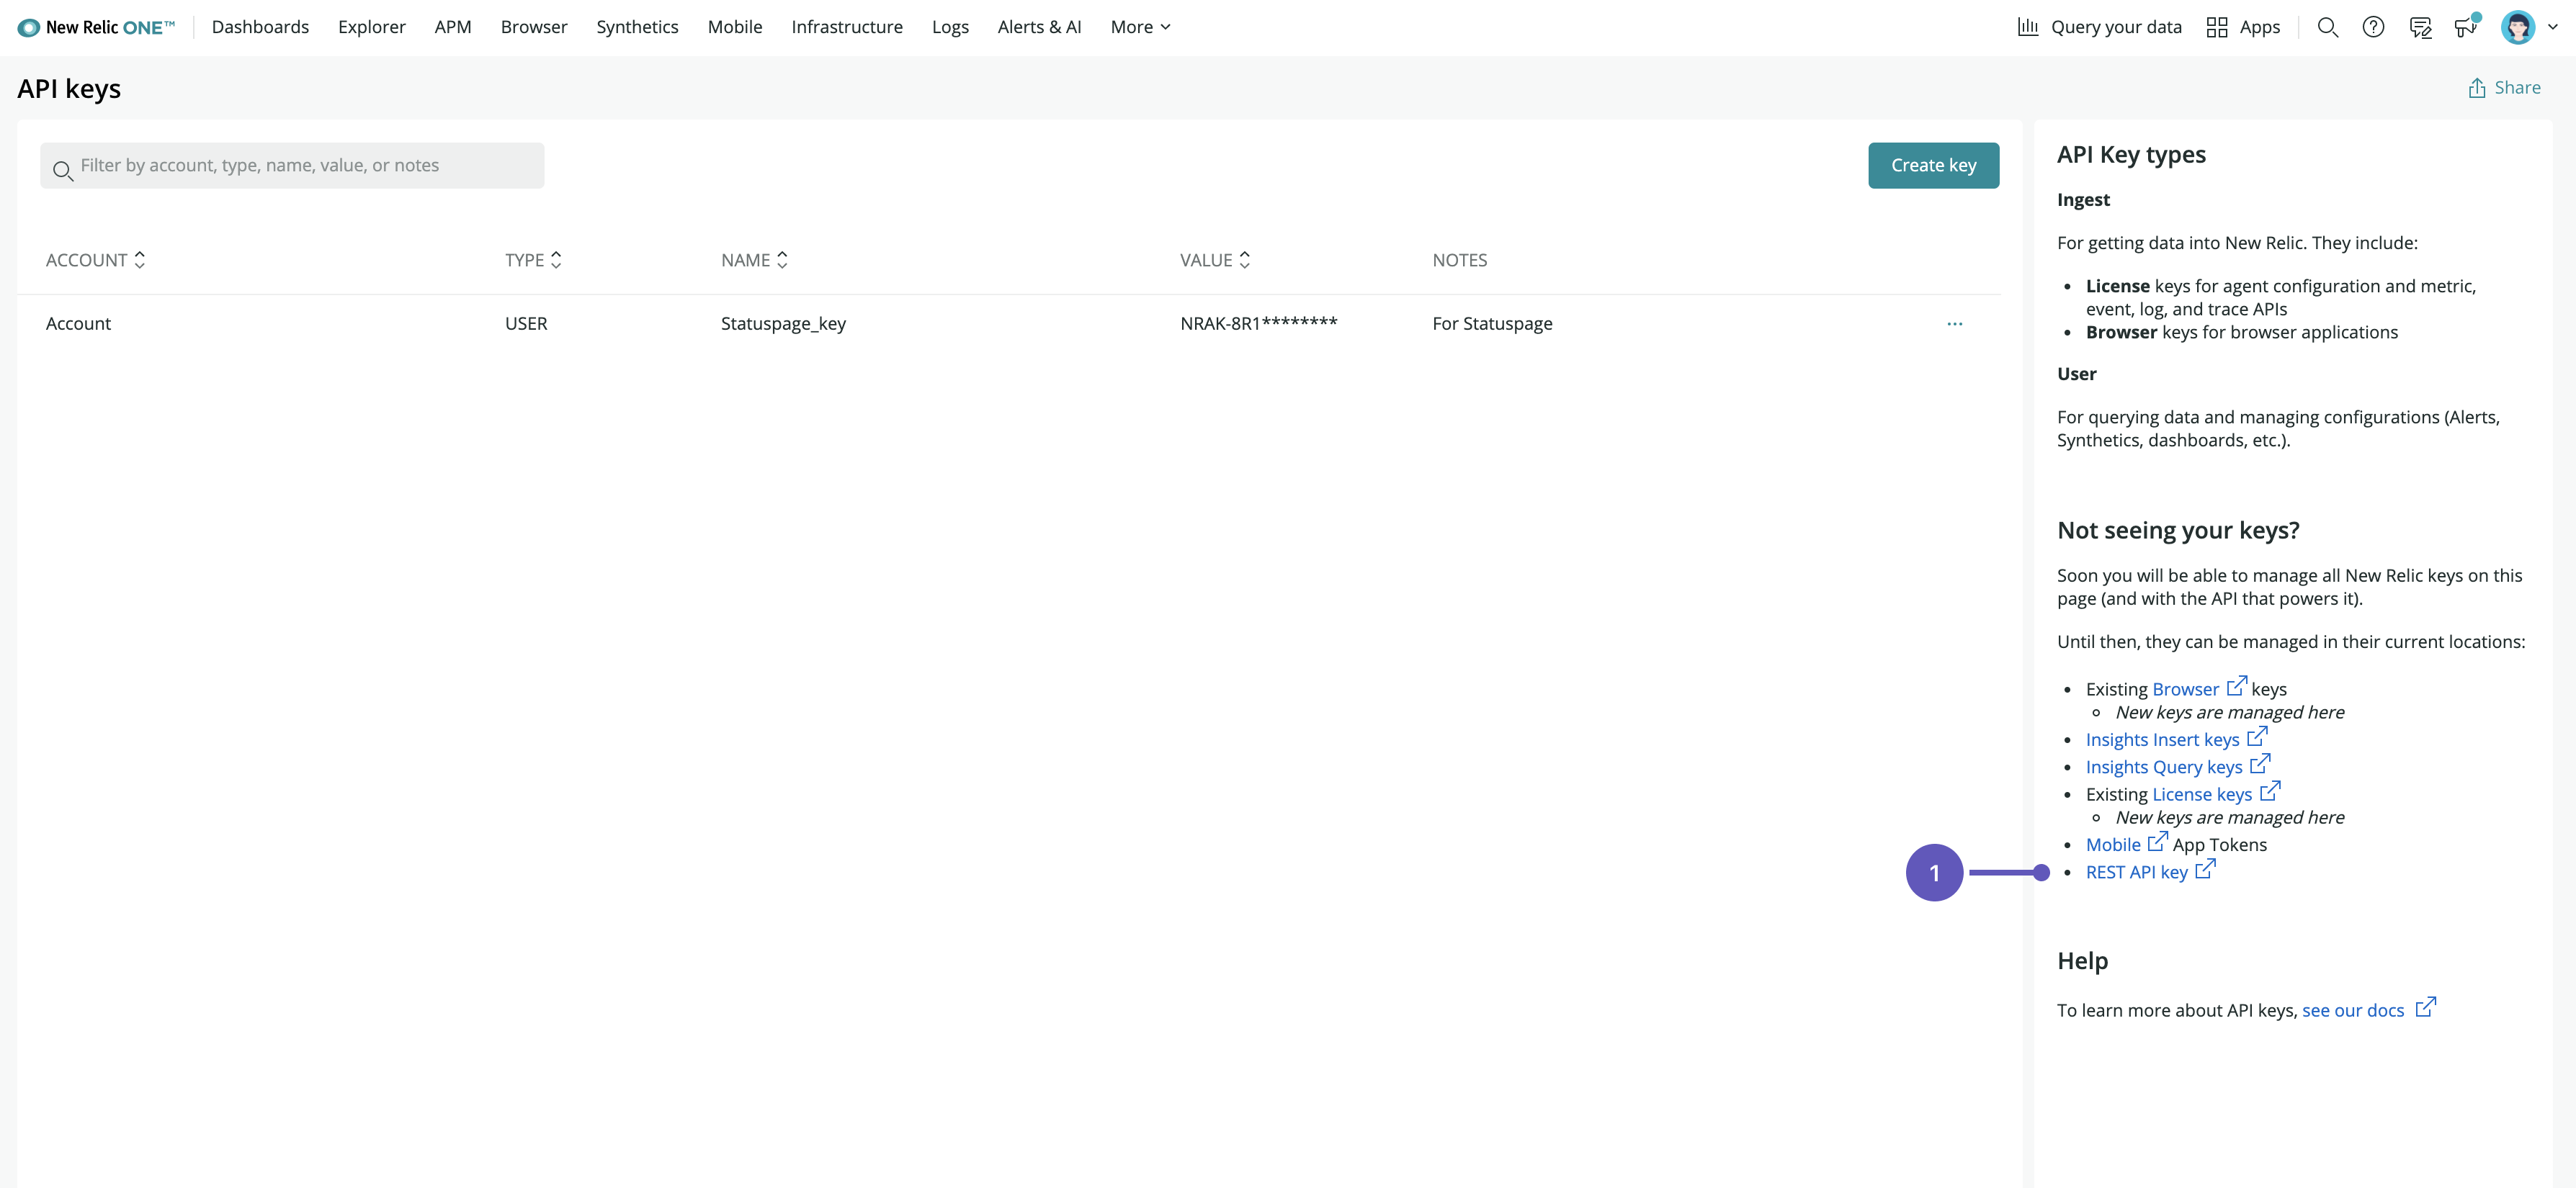Open the Dashboards menu item
This screenshot has width=2576, height=1188.
pyautogui.click(x=260, y=27)
